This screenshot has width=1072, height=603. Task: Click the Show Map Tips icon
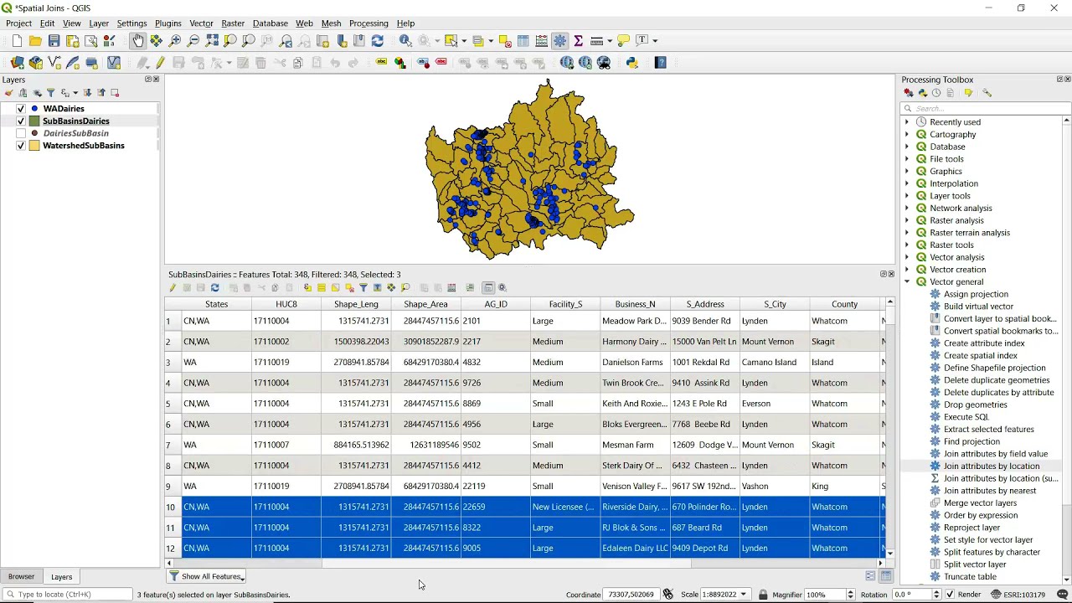624,40
